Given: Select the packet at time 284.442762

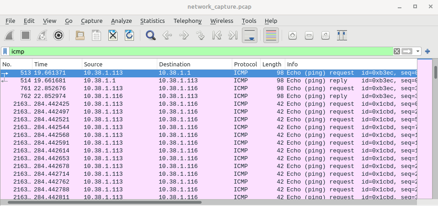Looking at the screenshot, I should pos(208,182).
